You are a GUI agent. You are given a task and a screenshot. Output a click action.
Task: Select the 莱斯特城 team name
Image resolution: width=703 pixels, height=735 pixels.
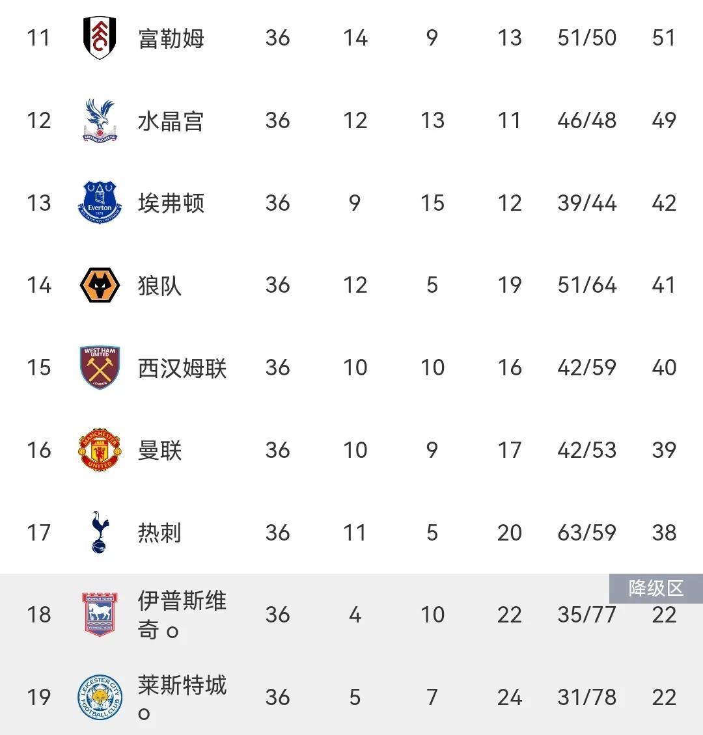pos(182,697)
